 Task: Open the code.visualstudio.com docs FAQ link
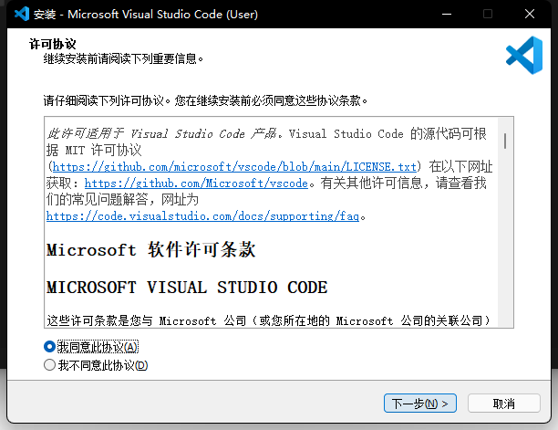point(202,215)
